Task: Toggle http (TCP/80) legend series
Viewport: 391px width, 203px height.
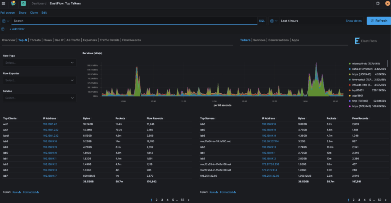Action: [x=360, y=101]
